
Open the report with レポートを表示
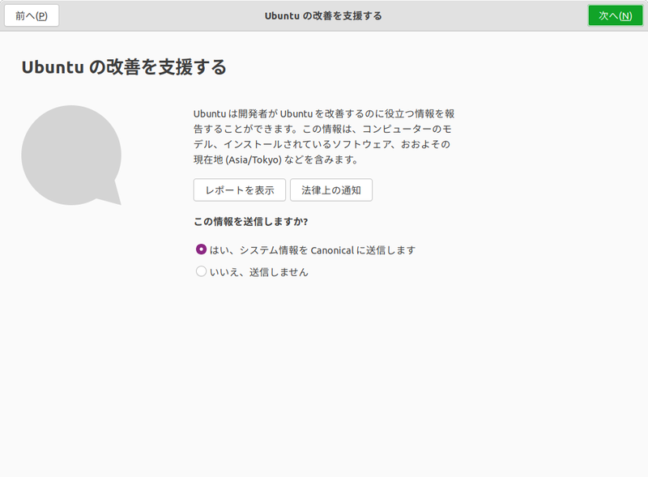pos(239,190)
